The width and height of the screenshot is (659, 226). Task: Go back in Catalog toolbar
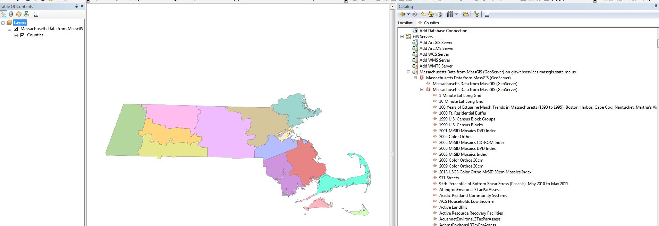click(x=403, y=14)
